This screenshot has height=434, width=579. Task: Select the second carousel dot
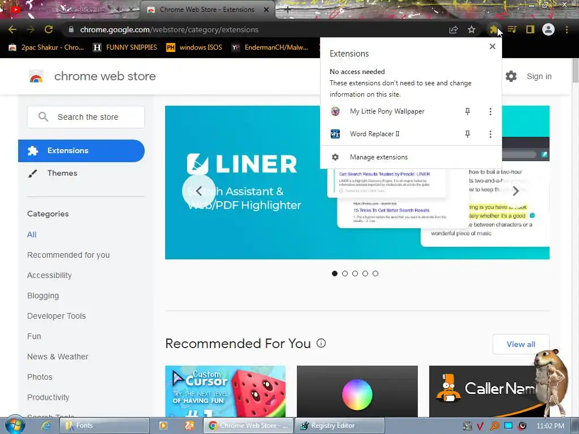345,274
